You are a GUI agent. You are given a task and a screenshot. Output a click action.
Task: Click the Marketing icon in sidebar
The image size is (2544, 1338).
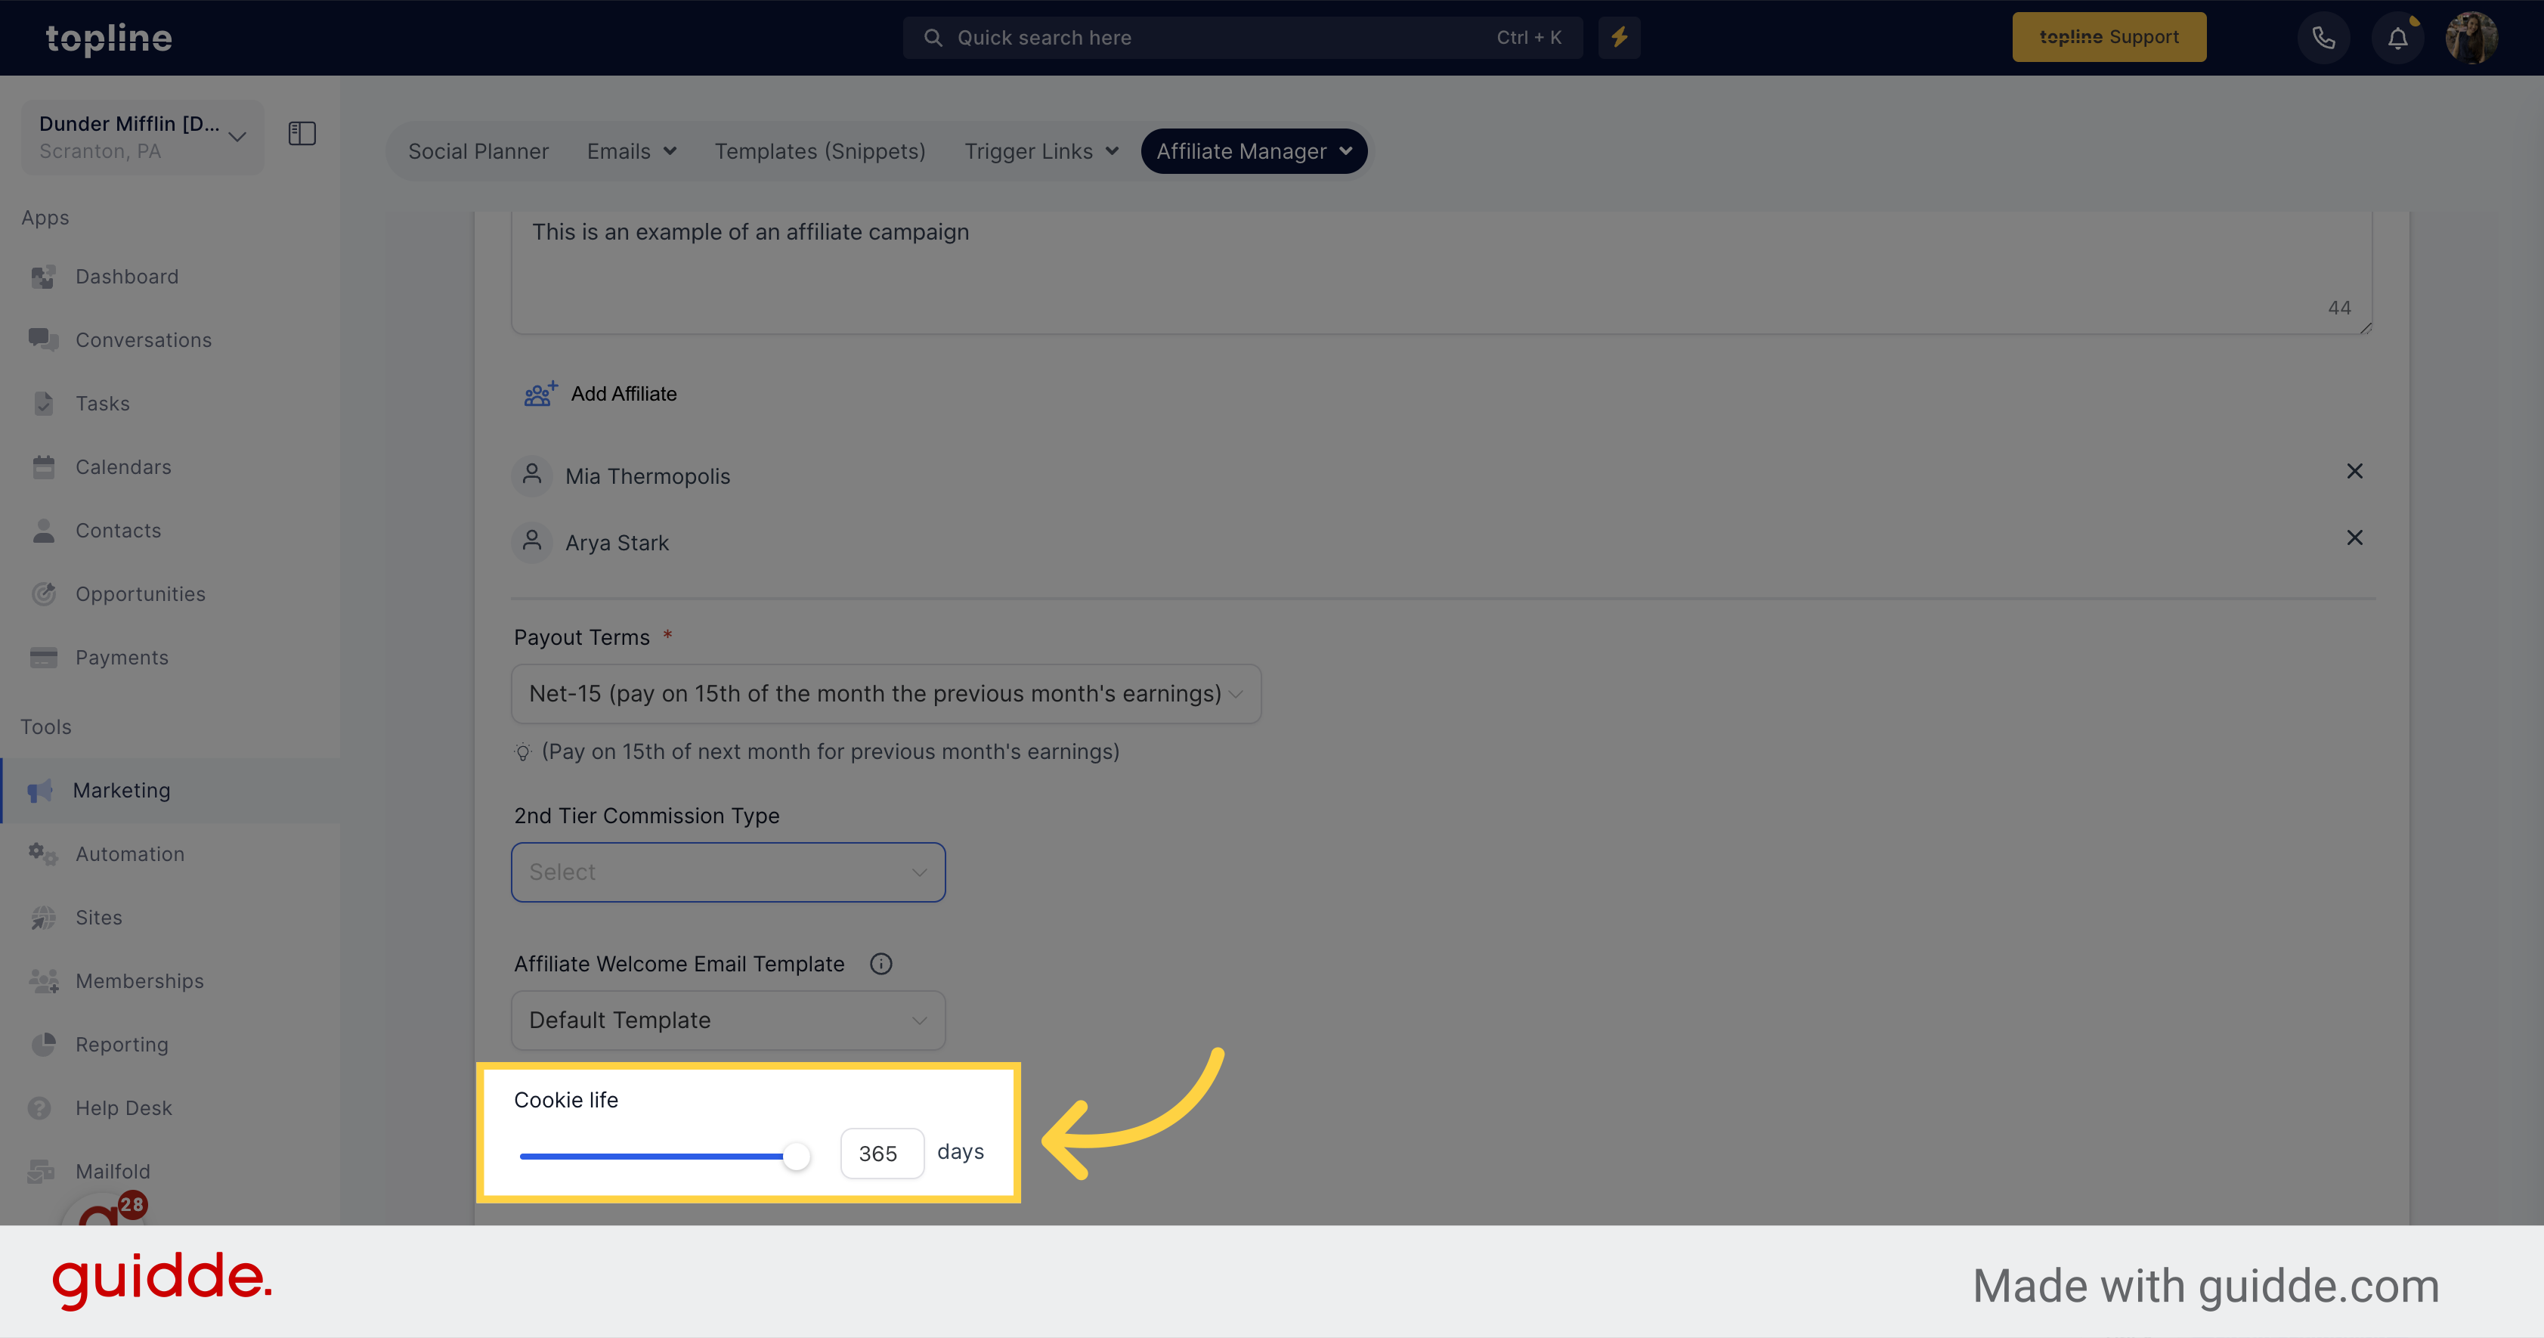tap(42, 789)
